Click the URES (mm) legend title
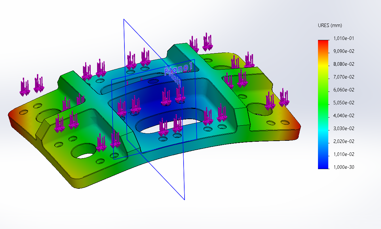Image resolution: width=381 pixels, height=229 pixels. coord(330,25)
